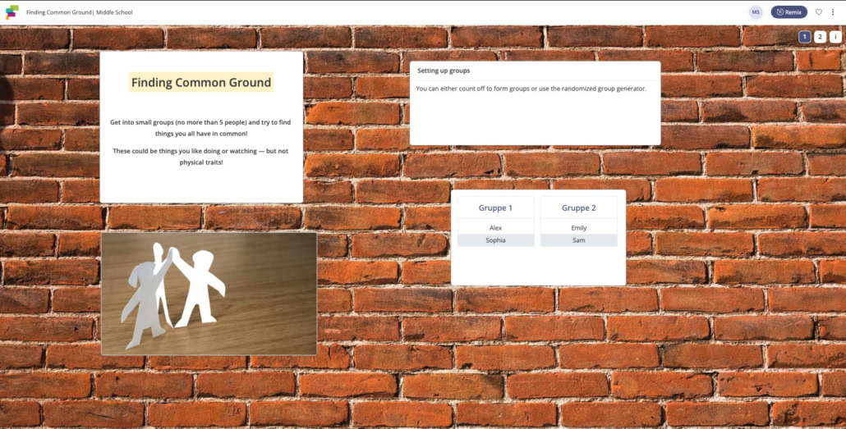Open the info page button
This screenshot has height=429, width=846.
click(835, 37)
